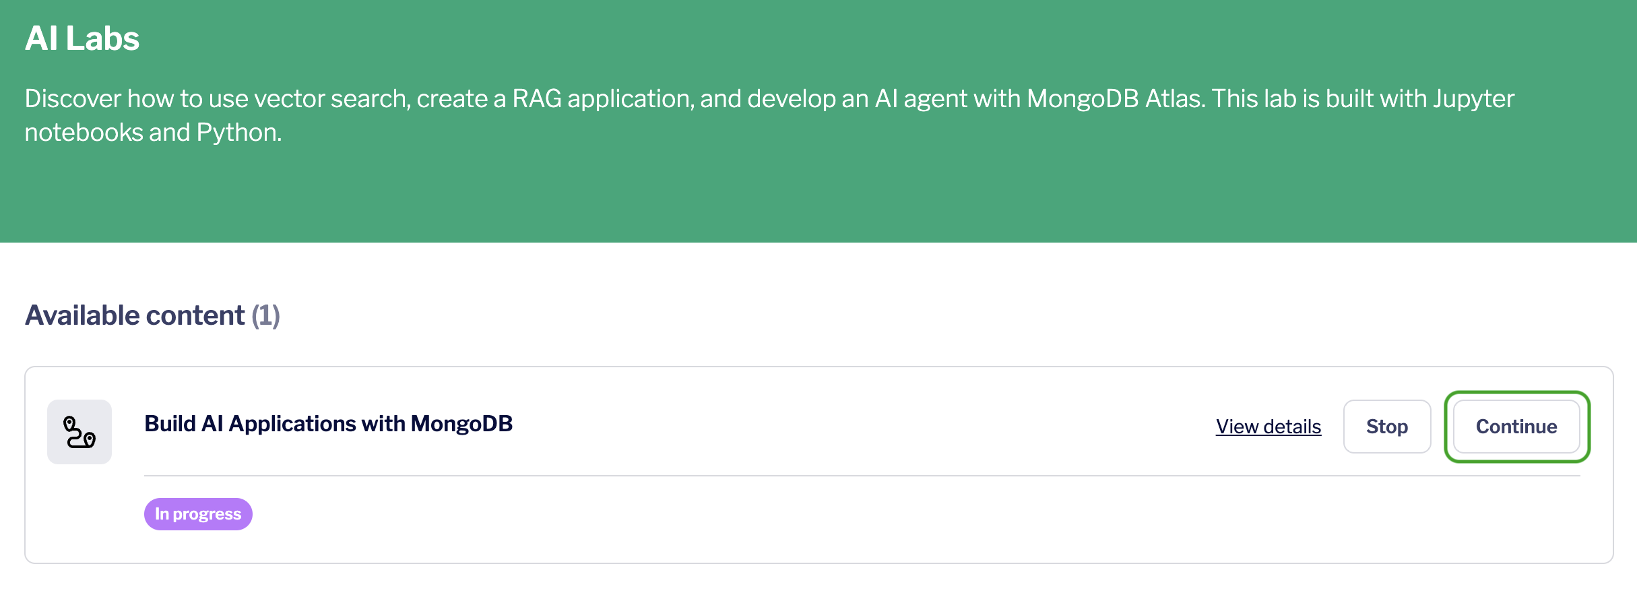Open Build AI Applications with MongoDB title
The width and height of the screenshot is (1637, 593).
[x=329, y=424]
